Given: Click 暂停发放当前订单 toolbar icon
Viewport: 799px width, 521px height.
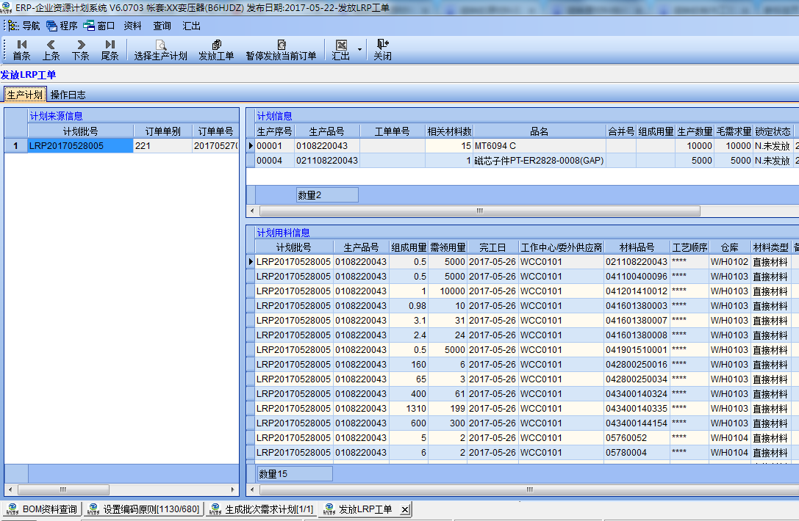Looking at the screenshot, I should coord(281,50).
